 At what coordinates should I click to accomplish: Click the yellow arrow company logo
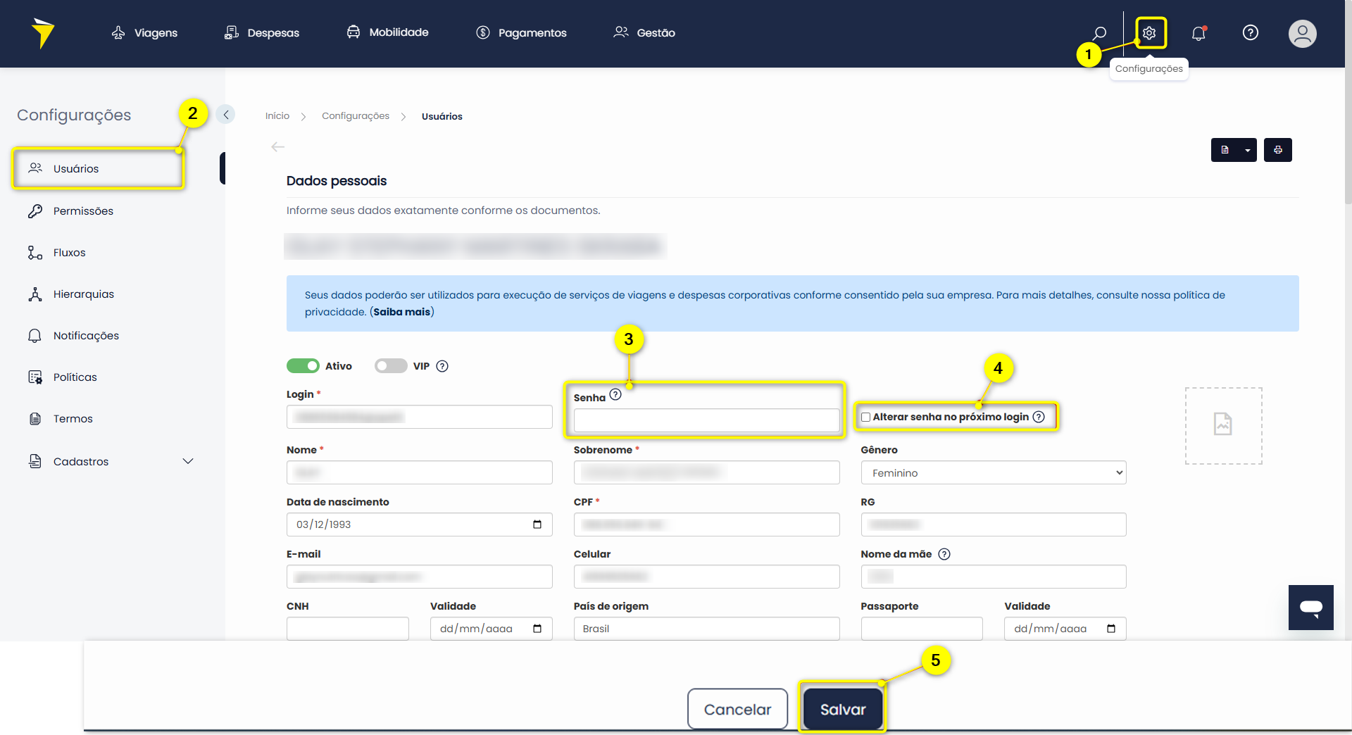point(43,33)
